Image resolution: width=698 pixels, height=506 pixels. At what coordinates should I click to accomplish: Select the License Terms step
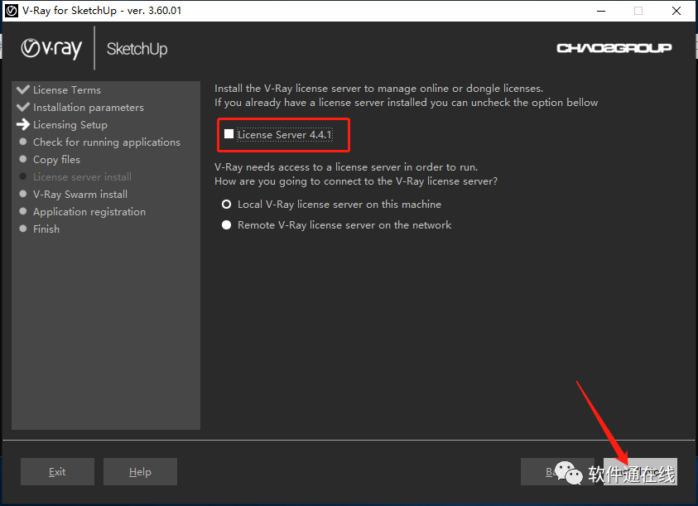pyautogui.click(x=67, y=90)
